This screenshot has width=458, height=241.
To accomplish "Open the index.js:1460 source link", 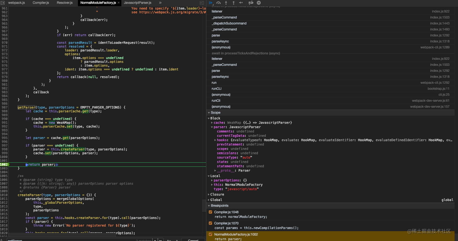I will [440, 29].
